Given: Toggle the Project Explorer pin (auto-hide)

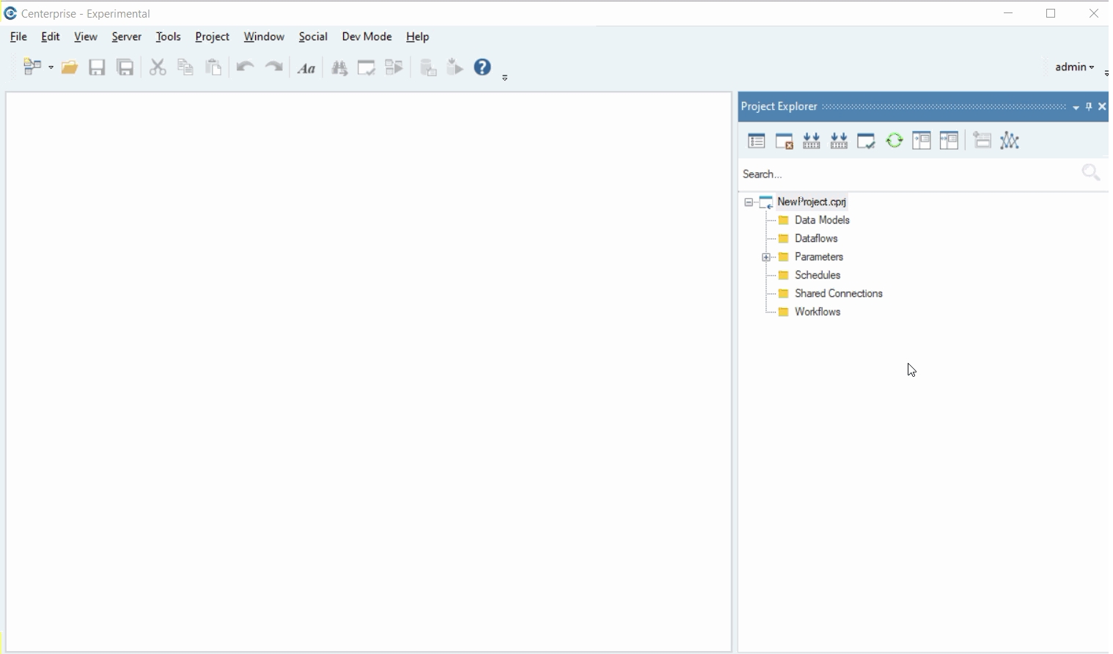Looking at the screenshot, I should coord(1090,107).
